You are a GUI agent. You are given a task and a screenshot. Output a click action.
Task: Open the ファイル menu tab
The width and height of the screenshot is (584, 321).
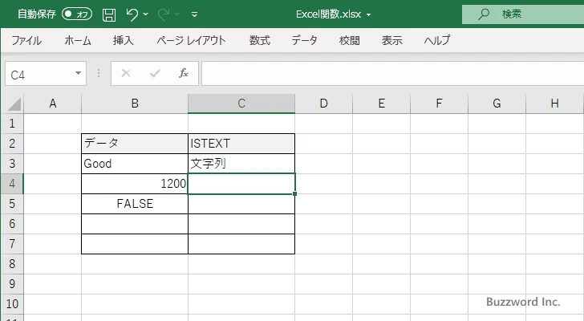[x=26, y=40]
